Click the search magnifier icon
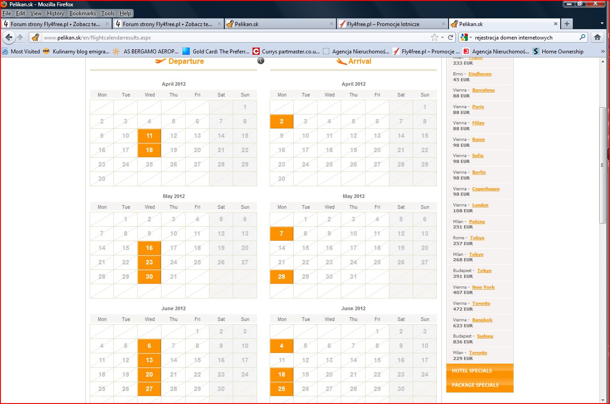This screenshot has height=404, width=610. point(583,37)
